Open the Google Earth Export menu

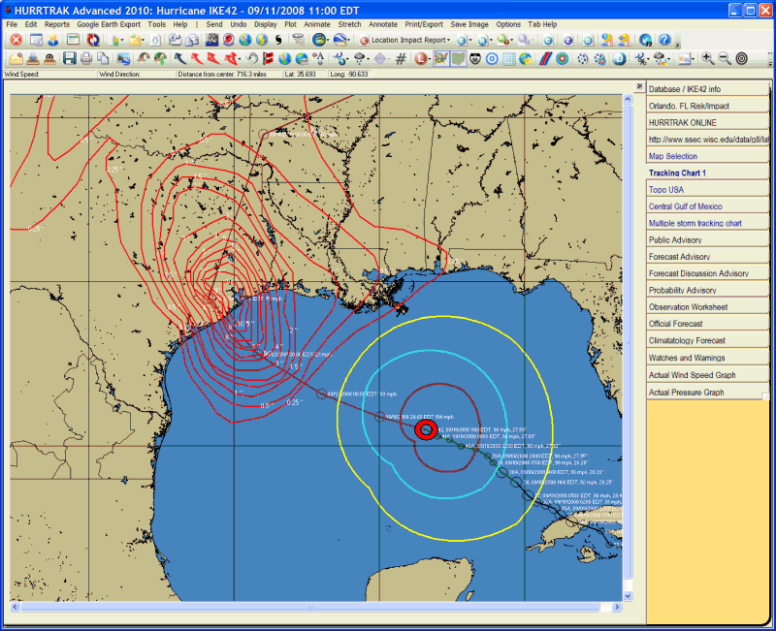[x=109, y=23]
